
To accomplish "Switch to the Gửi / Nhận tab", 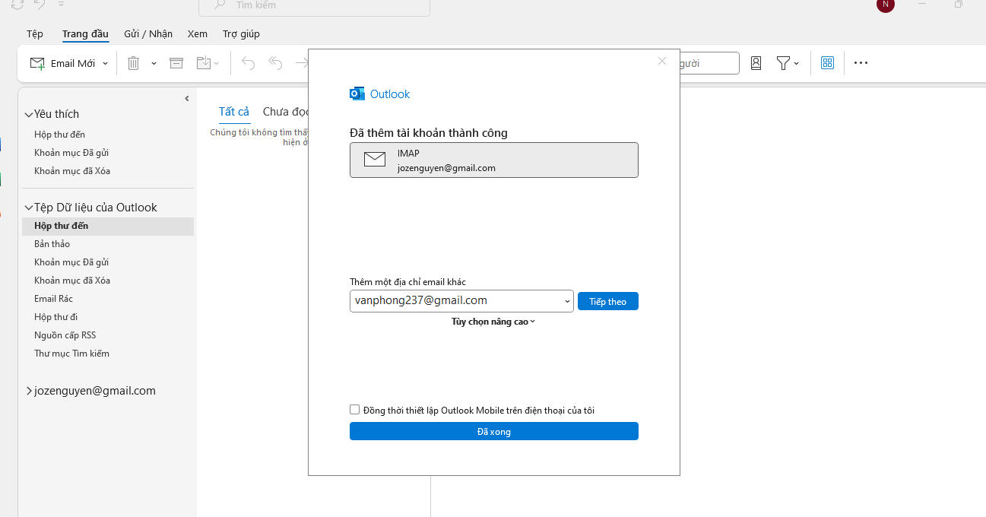I will pos(148,33).
